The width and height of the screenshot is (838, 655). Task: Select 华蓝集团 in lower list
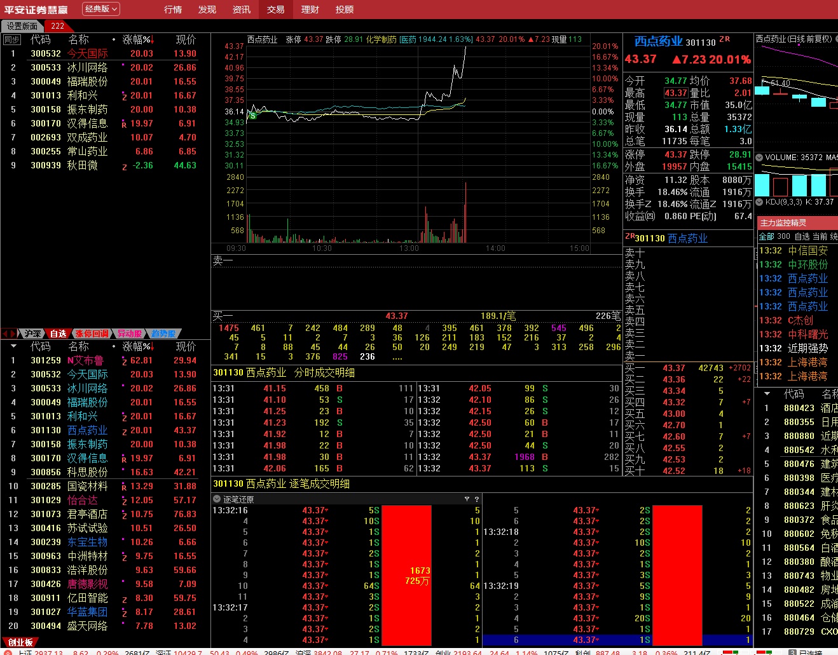[x=88, y=612]
